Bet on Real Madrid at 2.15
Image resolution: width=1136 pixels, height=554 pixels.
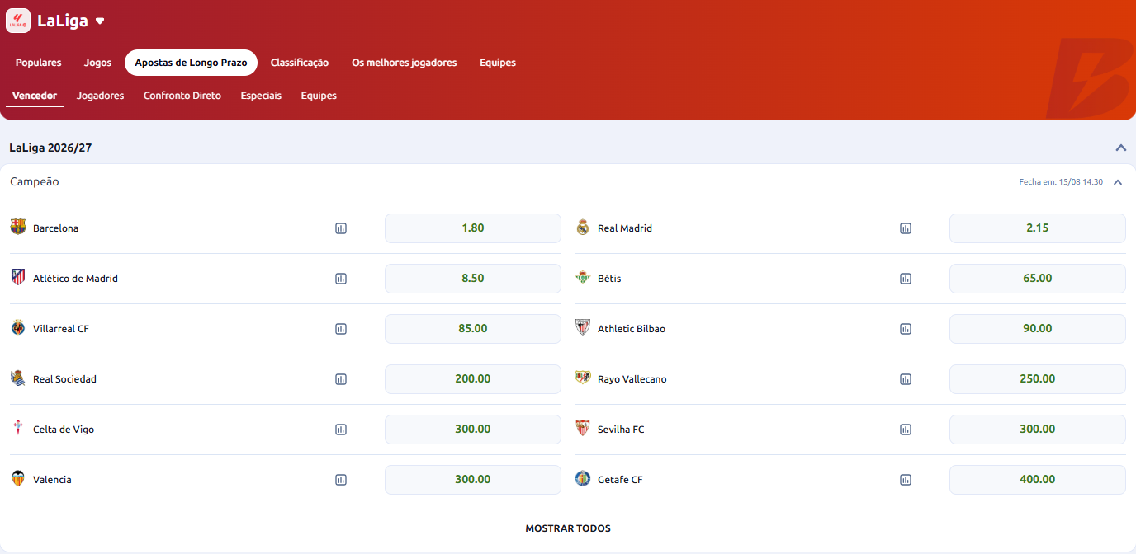pyautogui.click(x=1038, y=228)
